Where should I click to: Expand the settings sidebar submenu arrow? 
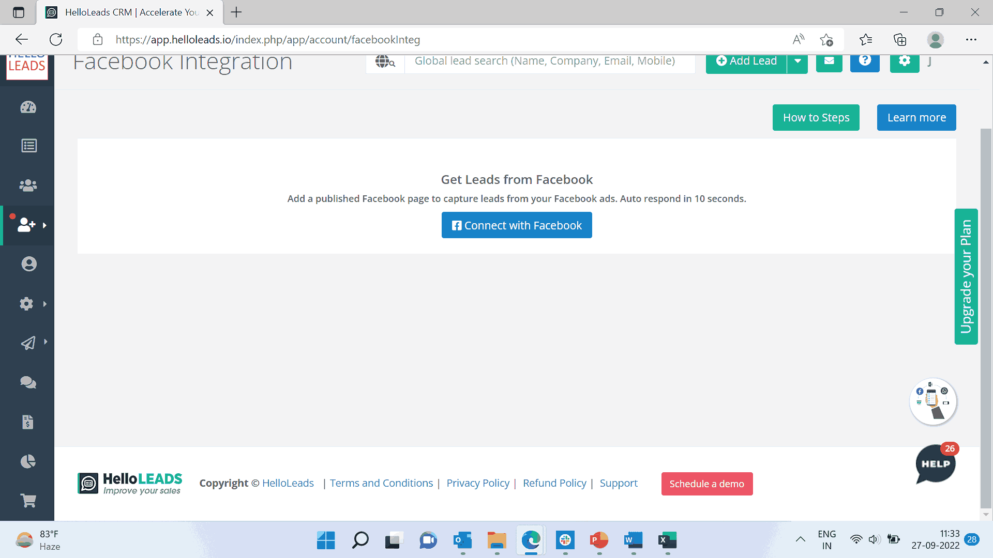(x=45, y=304)
